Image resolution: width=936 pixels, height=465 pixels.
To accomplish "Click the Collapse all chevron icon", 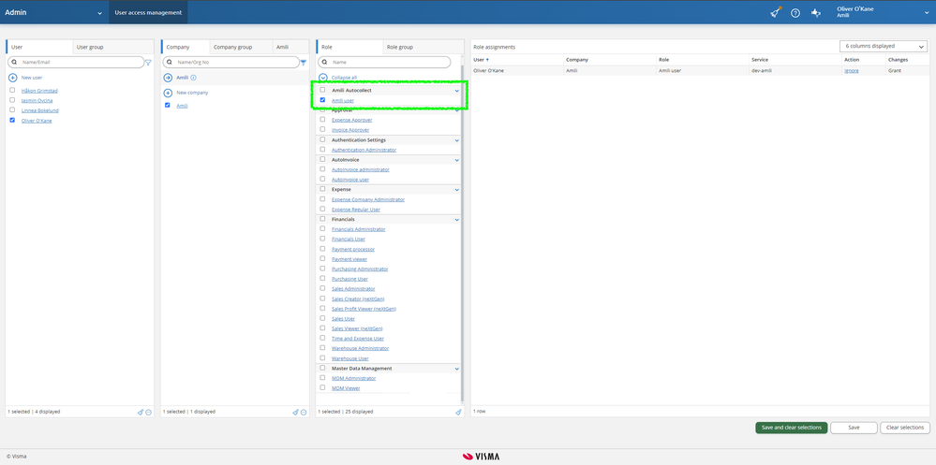I will pos(323,78).
